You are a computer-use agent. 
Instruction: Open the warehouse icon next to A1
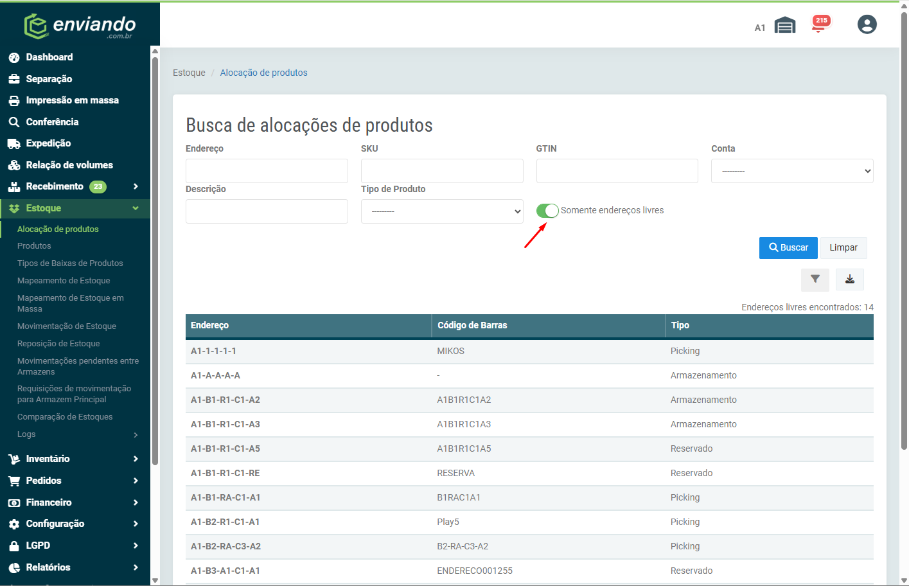(x=785, y=26)
